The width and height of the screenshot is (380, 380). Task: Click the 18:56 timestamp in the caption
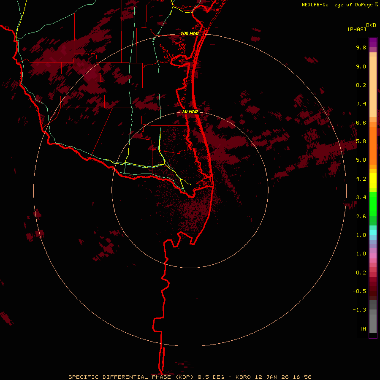(x=302, y=377)
